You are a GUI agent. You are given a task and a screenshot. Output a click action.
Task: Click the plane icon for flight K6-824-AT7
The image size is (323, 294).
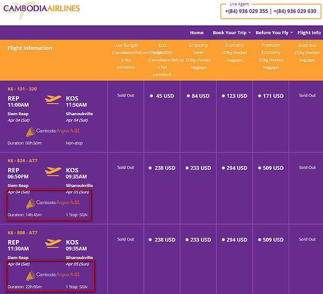(53, 171)
